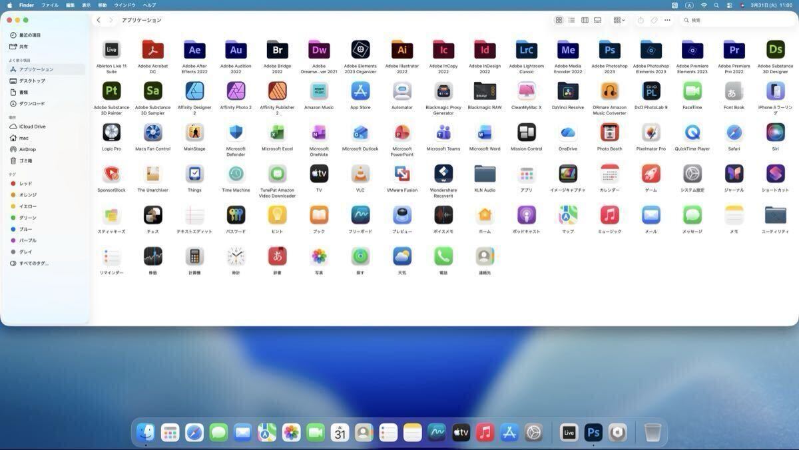Select Adobe Photoshop 2023 in Applications grid
The height and width of the screenshot is (450, 799).
click(x=609, y=50)
